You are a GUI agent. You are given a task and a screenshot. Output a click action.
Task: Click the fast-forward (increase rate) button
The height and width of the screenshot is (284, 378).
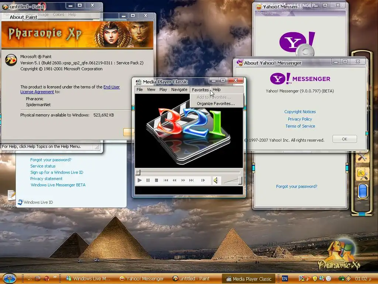(183, 180)
